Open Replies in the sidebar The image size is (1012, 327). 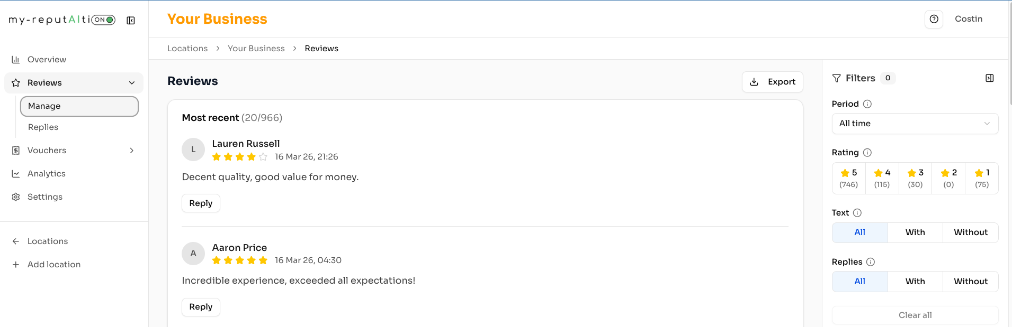(43, 127)
